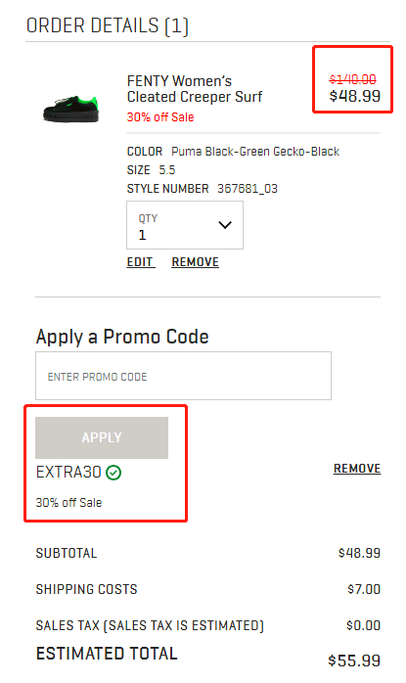Viewport: 406px width, 683px height.
Task: Focus the Enter Promo Code field
Action: [183, 376]
